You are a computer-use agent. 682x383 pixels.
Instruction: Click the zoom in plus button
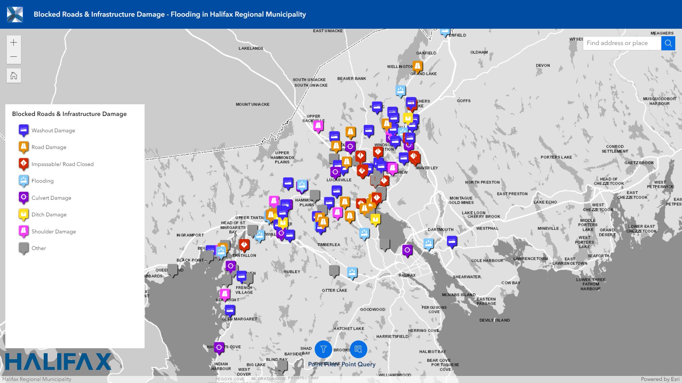(x=13, y=43)
